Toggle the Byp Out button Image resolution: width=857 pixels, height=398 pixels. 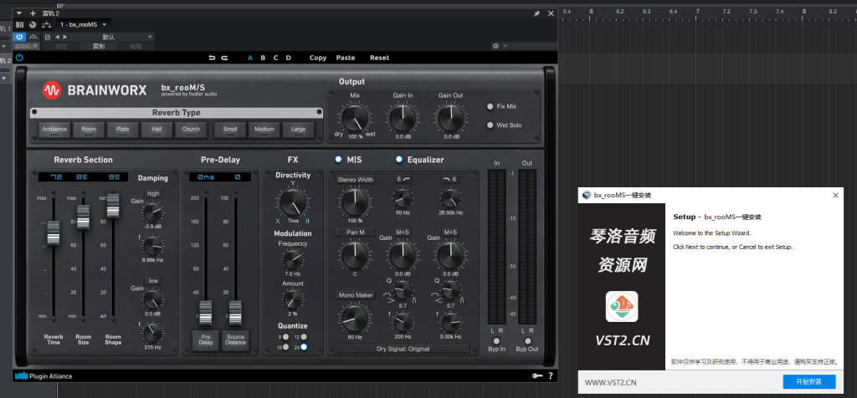pos(527,341)
